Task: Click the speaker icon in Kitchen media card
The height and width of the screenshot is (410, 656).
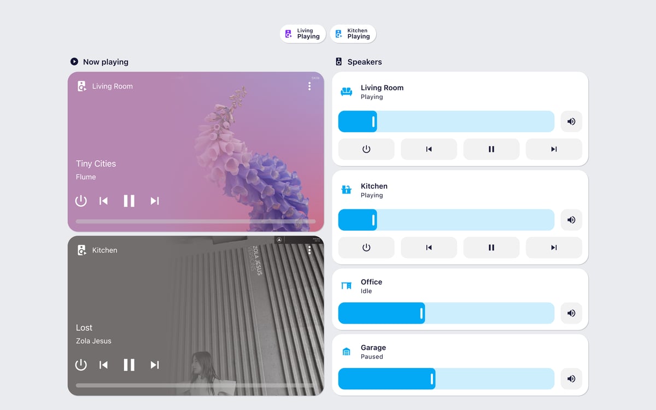Action: click(81, 250)
